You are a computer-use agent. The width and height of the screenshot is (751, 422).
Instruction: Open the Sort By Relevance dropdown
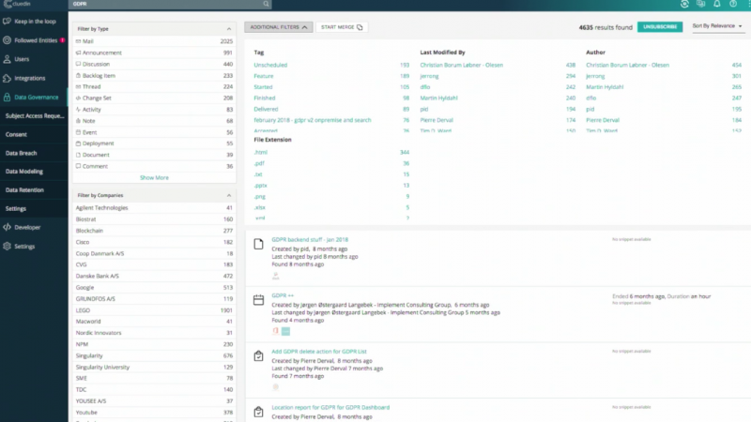point(716,26)
